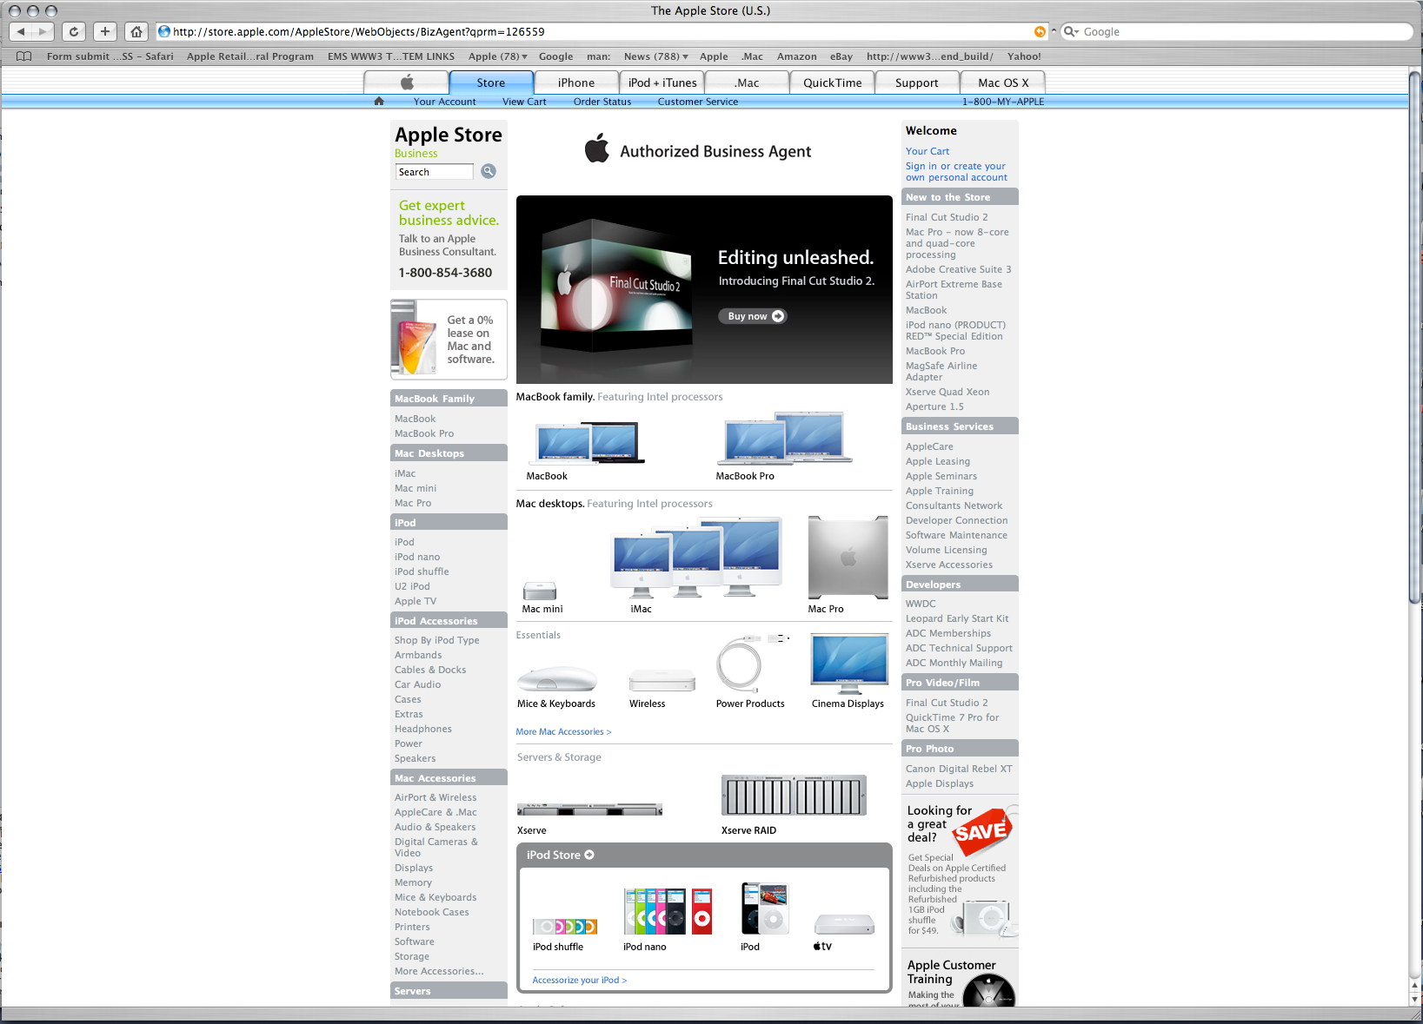Screen dimensions: 1423x1024
Task: Click the Final Cut Studio 2 box image
Action: pyautogui.click(x=615, y=287)
